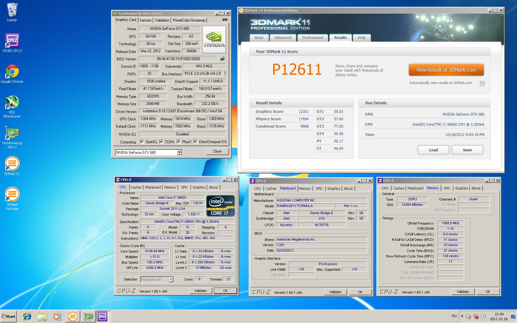Select the Basic tab in 3DMark 11

259,38
